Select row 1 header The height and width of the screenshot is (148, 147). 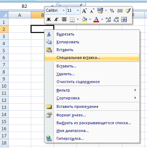click(x=4, y=22)
